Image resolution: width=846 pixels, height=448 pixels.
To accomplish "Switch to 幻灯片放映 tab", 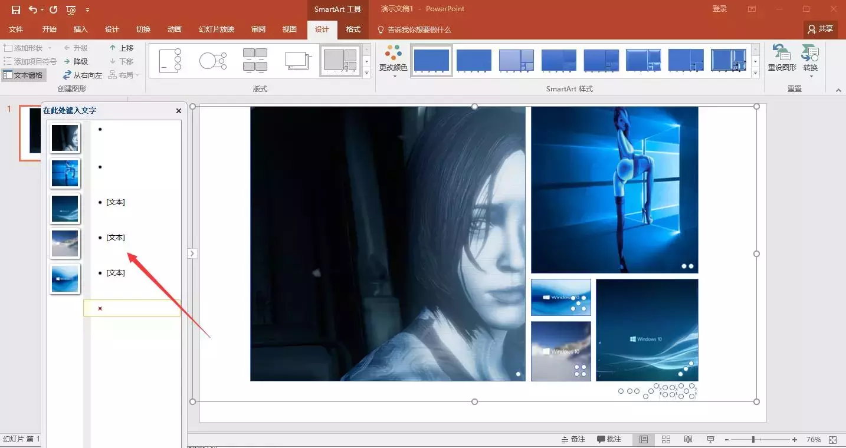I will tap(217, 29).
